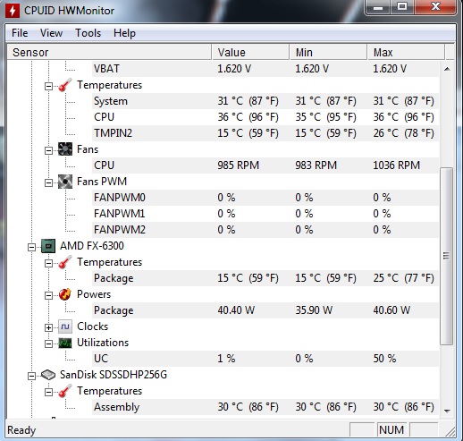Click the fan icon next to Fans
463x441 pixels.
tap(65, 149)
